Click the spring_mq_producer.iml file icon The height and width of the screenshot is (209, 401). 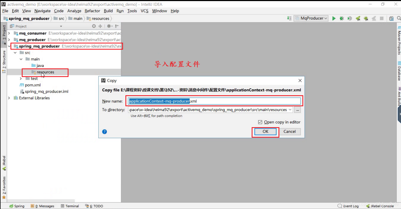22,91
